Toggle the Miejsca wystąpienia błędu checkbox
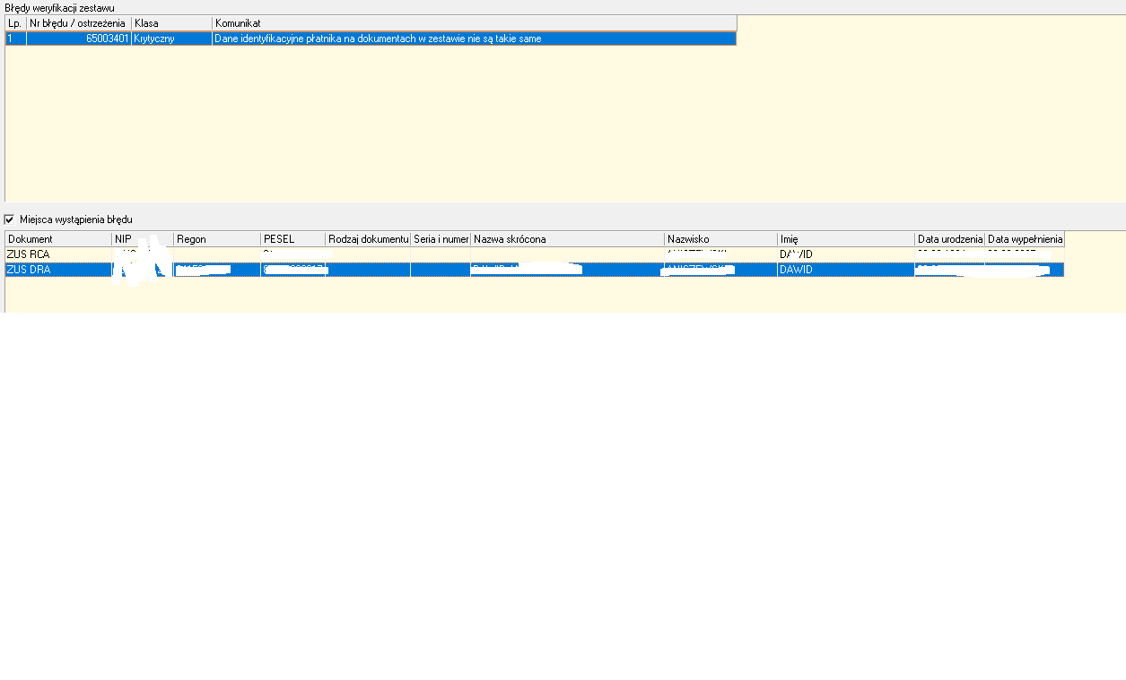The width and height of the screenshot is (1126, 680). point(10,219)
